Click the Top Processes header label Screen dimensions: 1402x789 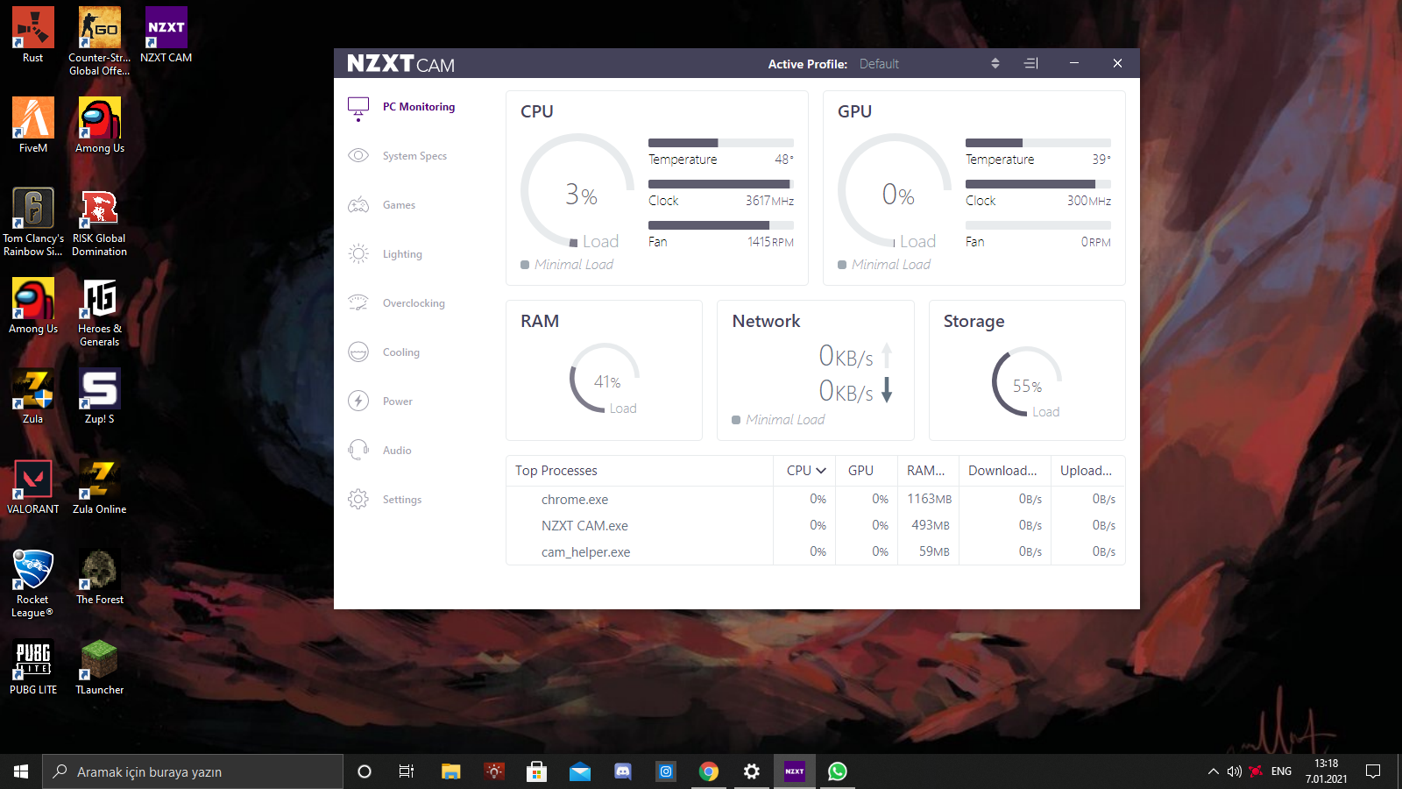pyautogui.click(x=556, y=471)
